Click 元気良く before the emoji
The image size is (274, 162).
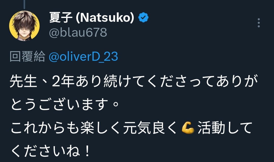150,128
